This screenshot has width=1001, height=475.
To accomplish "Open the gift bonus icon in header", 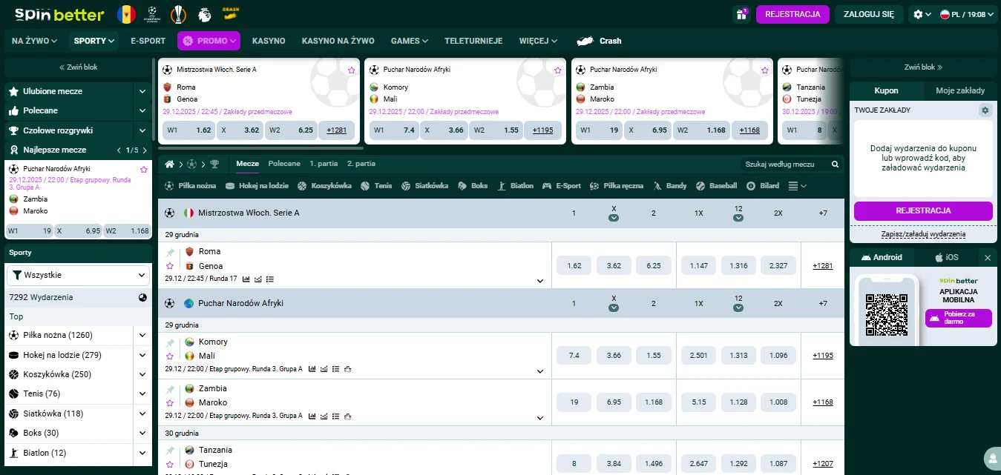I will [741, 14].
